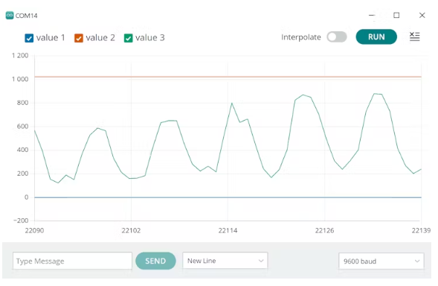
Task: Minimize the COM14 window
Action: coord(372,15)
